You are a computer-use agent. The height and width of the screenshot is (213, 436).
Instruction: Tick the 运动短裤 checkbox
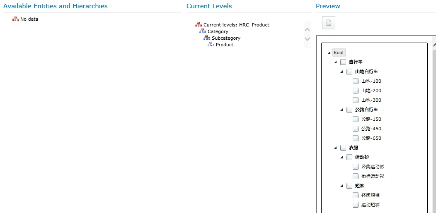355,205
